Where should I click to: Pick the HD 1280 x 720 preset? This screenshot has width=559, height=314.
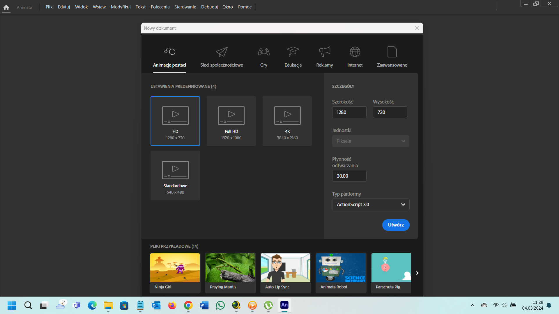tap(175, 121)
